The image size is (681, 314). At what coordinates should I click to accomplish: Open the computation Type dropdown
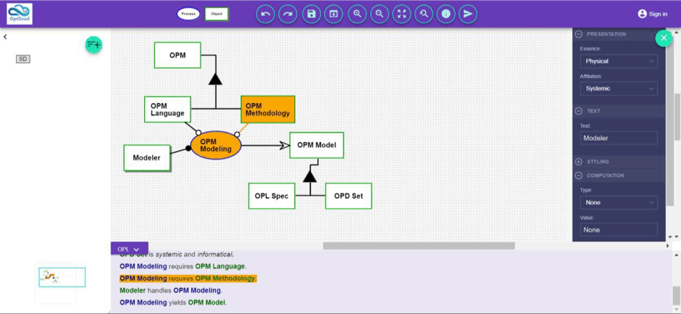[x=618, y=203]
